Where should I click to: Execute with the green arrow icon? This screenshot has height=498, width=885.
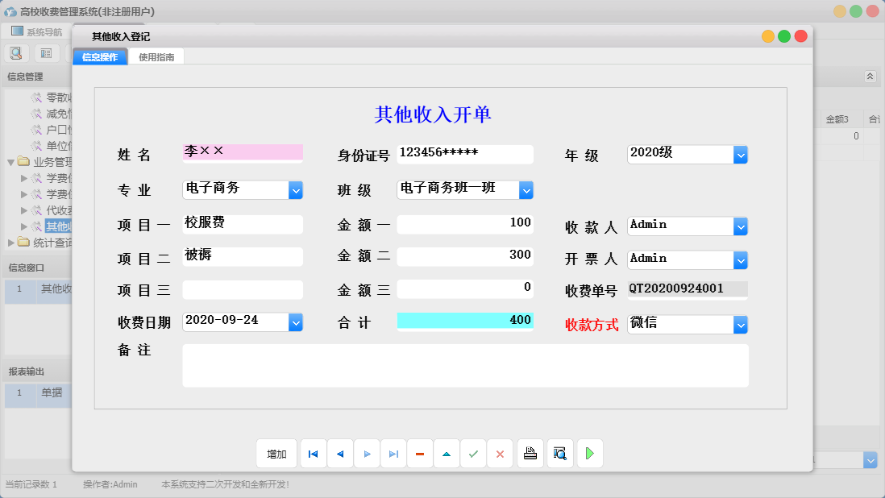click(589, 454)
